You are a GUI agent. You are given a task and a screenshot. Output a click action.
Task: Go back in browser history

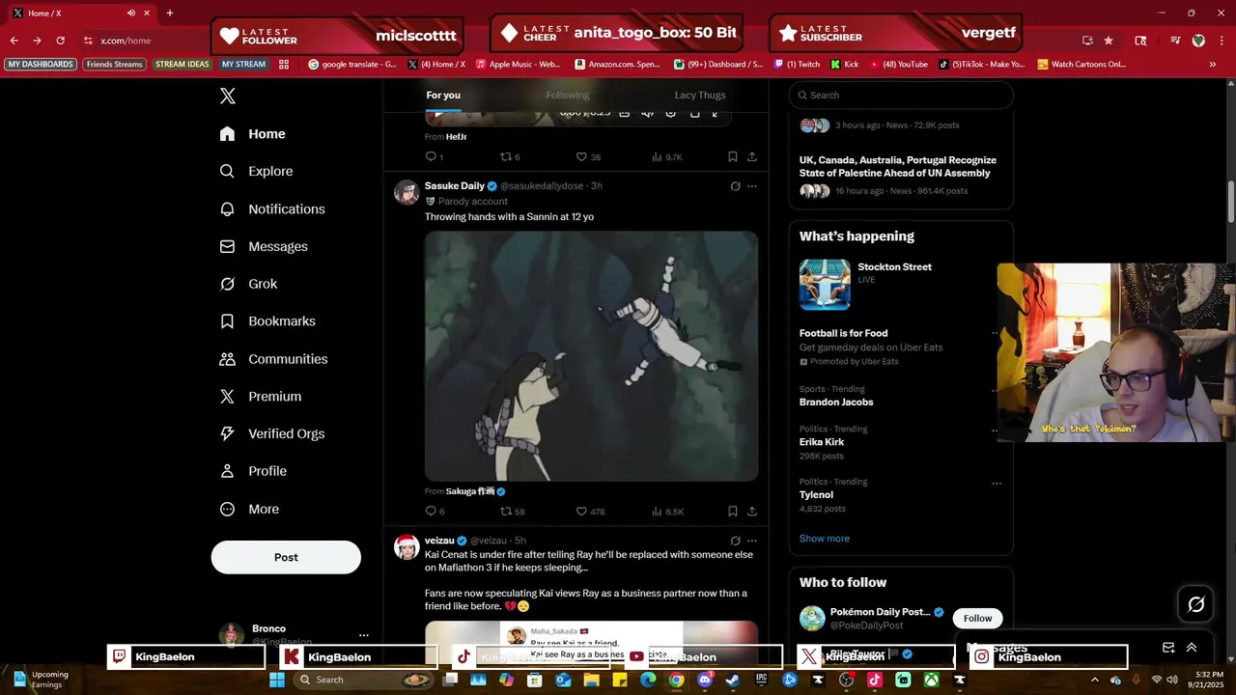(x=14, y=41)
